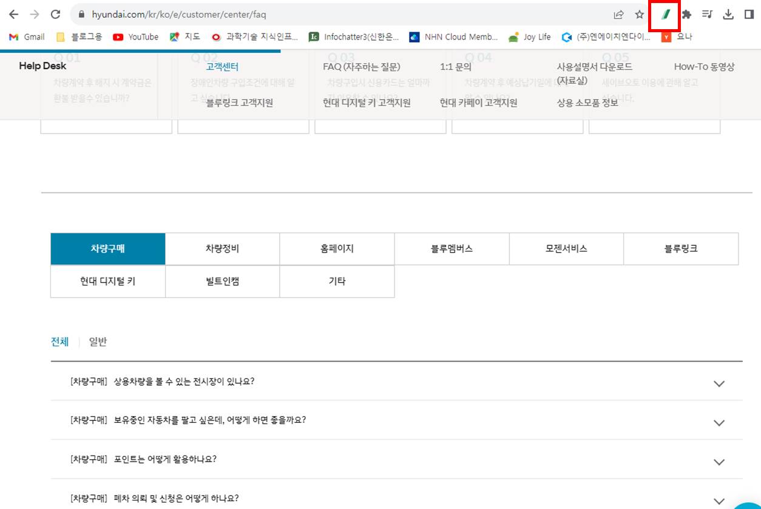Select the 일반 filter
The height and width of the screenshot is (509, 761).
(x=98, y=342)
